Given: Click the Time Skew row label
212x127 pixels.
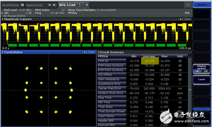Looking at the screenshot, I should (112, 107).
